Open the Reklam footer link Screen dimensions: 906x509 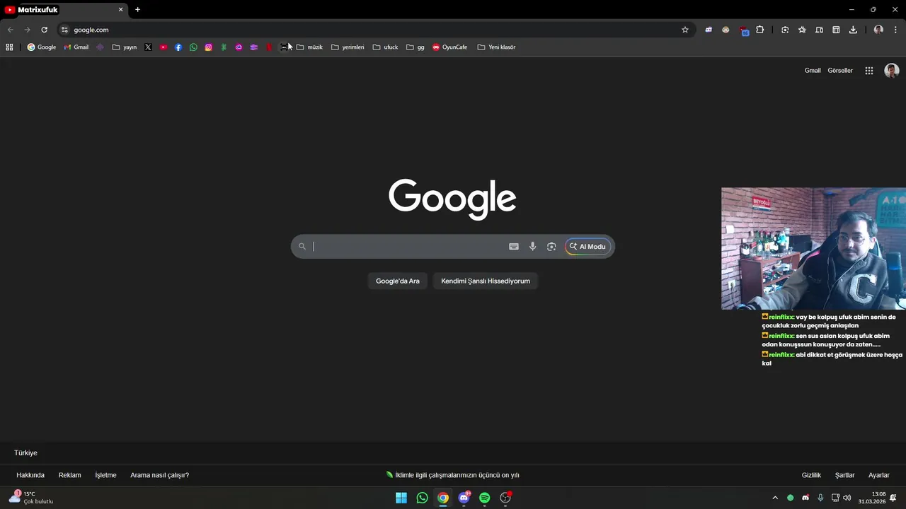(x=69, y=475)
